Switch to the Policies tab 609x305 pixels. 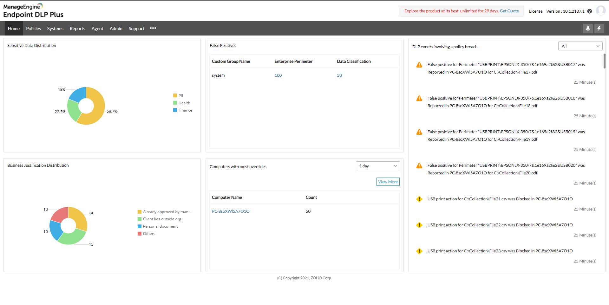pyautogui.click(x=33, y=28)
